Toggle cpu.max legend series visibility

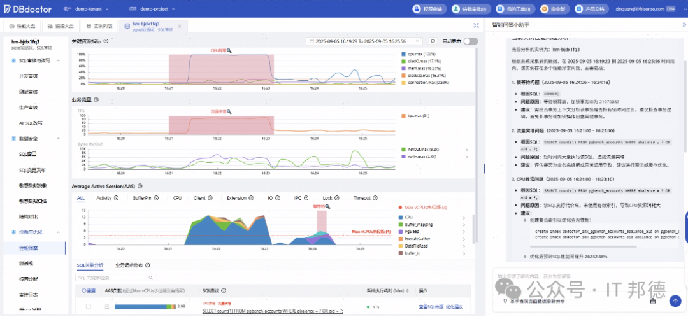(404, 54)
